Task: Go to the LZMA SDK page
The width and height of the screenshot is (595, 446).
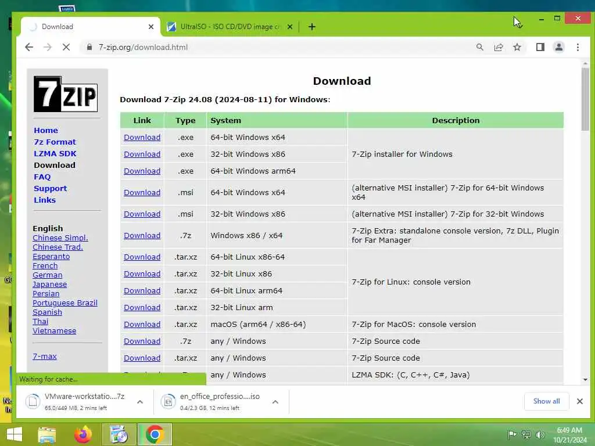Action: pyautogui.click(x=55, y=153)
